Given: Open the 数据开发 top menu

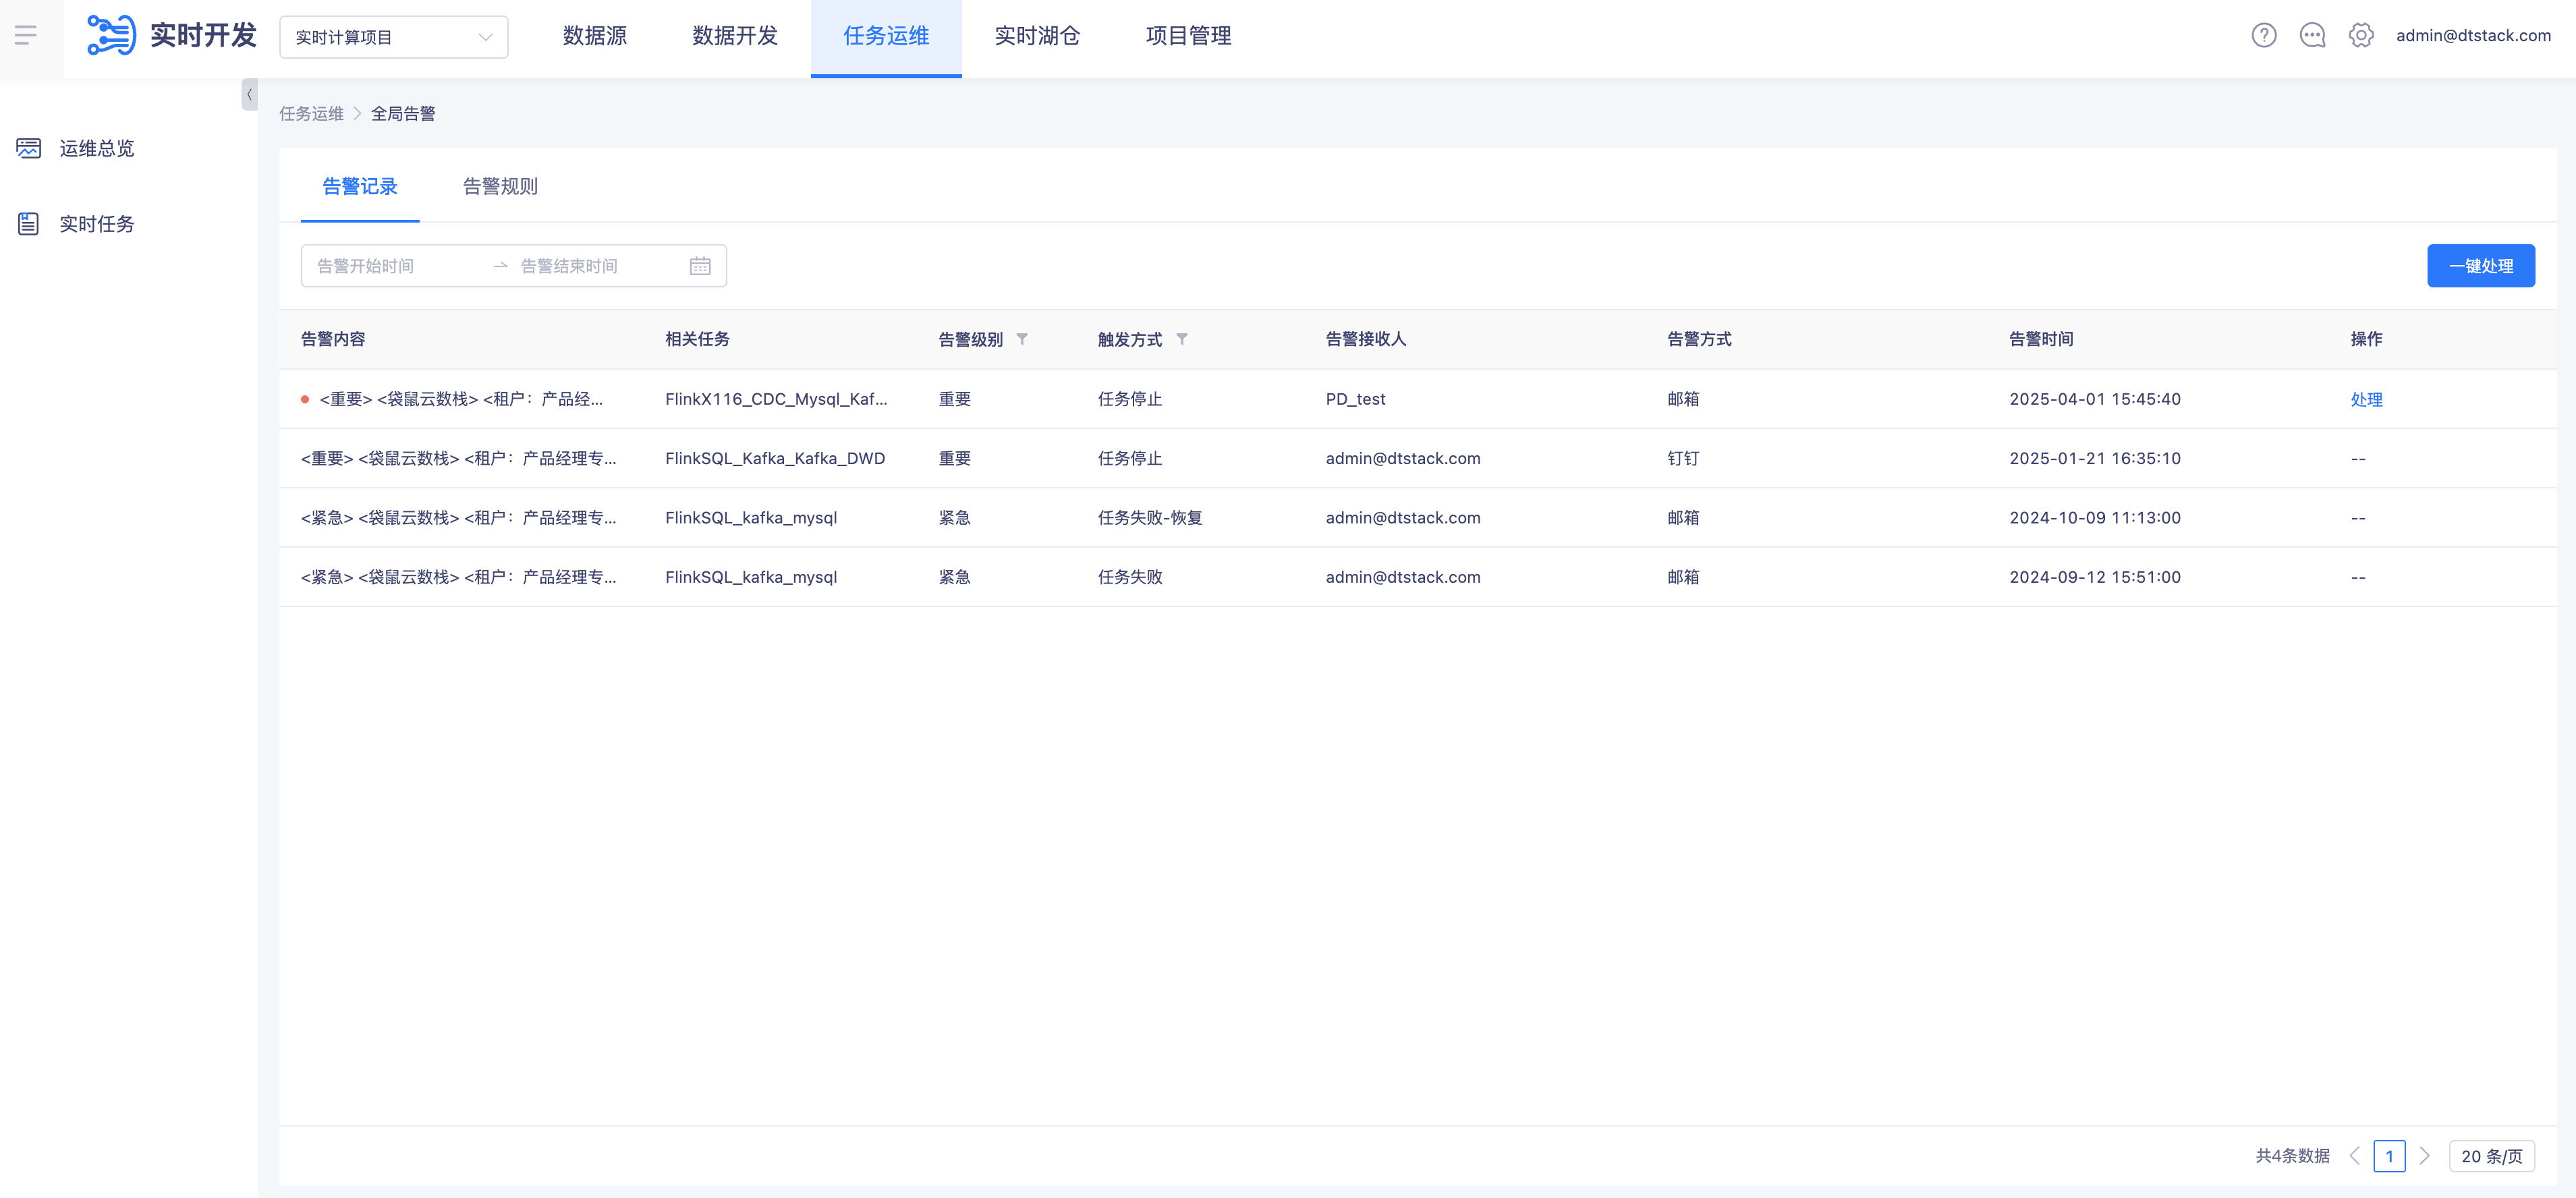Looking at the screenshot, I should point(735,36).
